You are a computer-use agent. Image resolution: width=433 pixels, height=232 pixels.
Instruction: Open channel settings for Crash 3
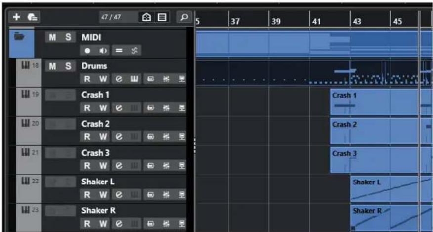tap(119, 166)
